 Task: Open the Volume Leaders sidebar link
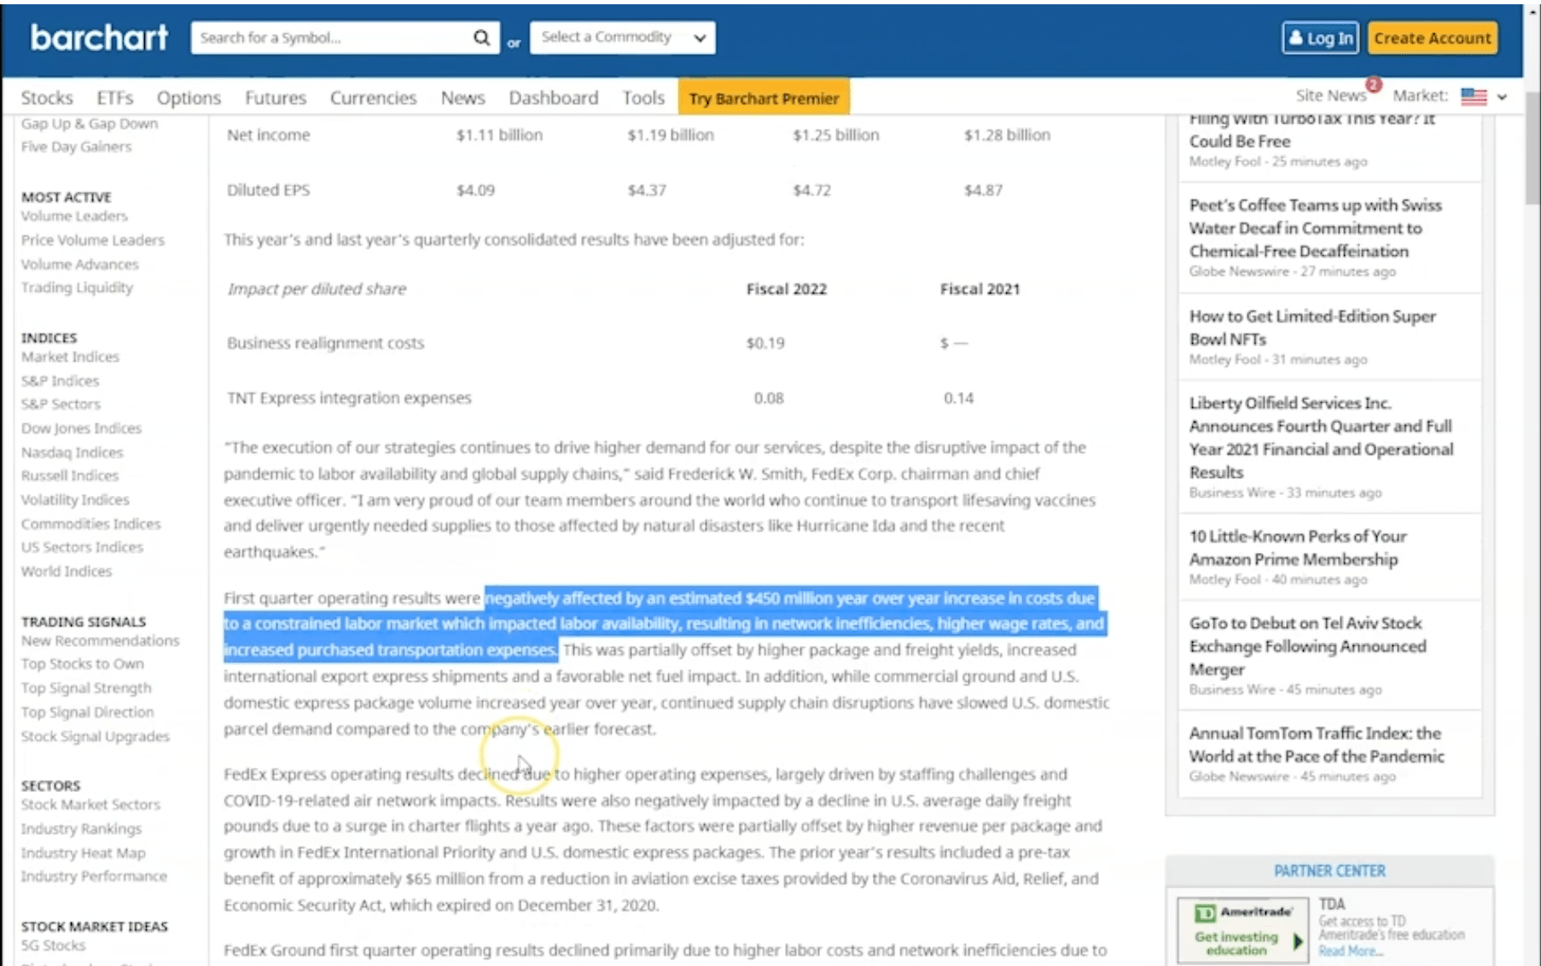coord(74,217)
